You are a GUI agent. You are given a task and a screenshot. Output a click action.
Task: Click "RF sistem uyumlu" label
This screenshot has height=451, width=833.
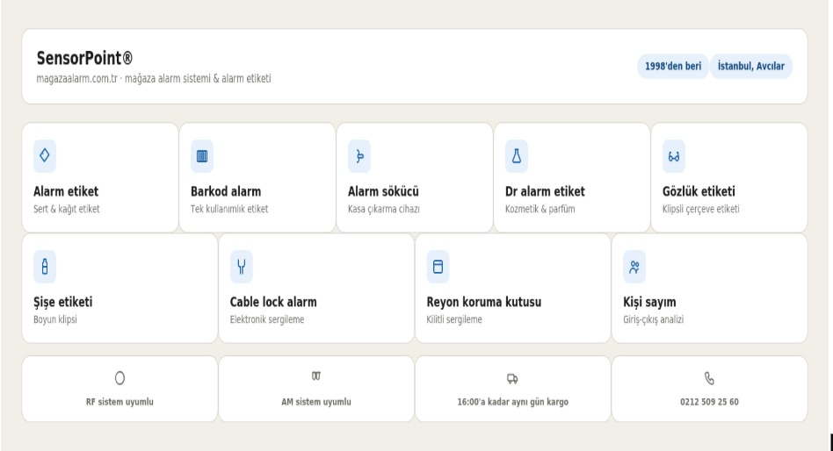120,402
